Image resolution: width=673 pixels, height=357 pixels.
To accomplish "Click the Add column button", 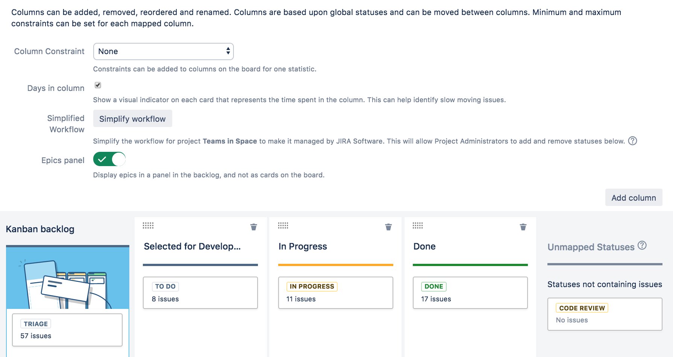I will click(634, 198).
